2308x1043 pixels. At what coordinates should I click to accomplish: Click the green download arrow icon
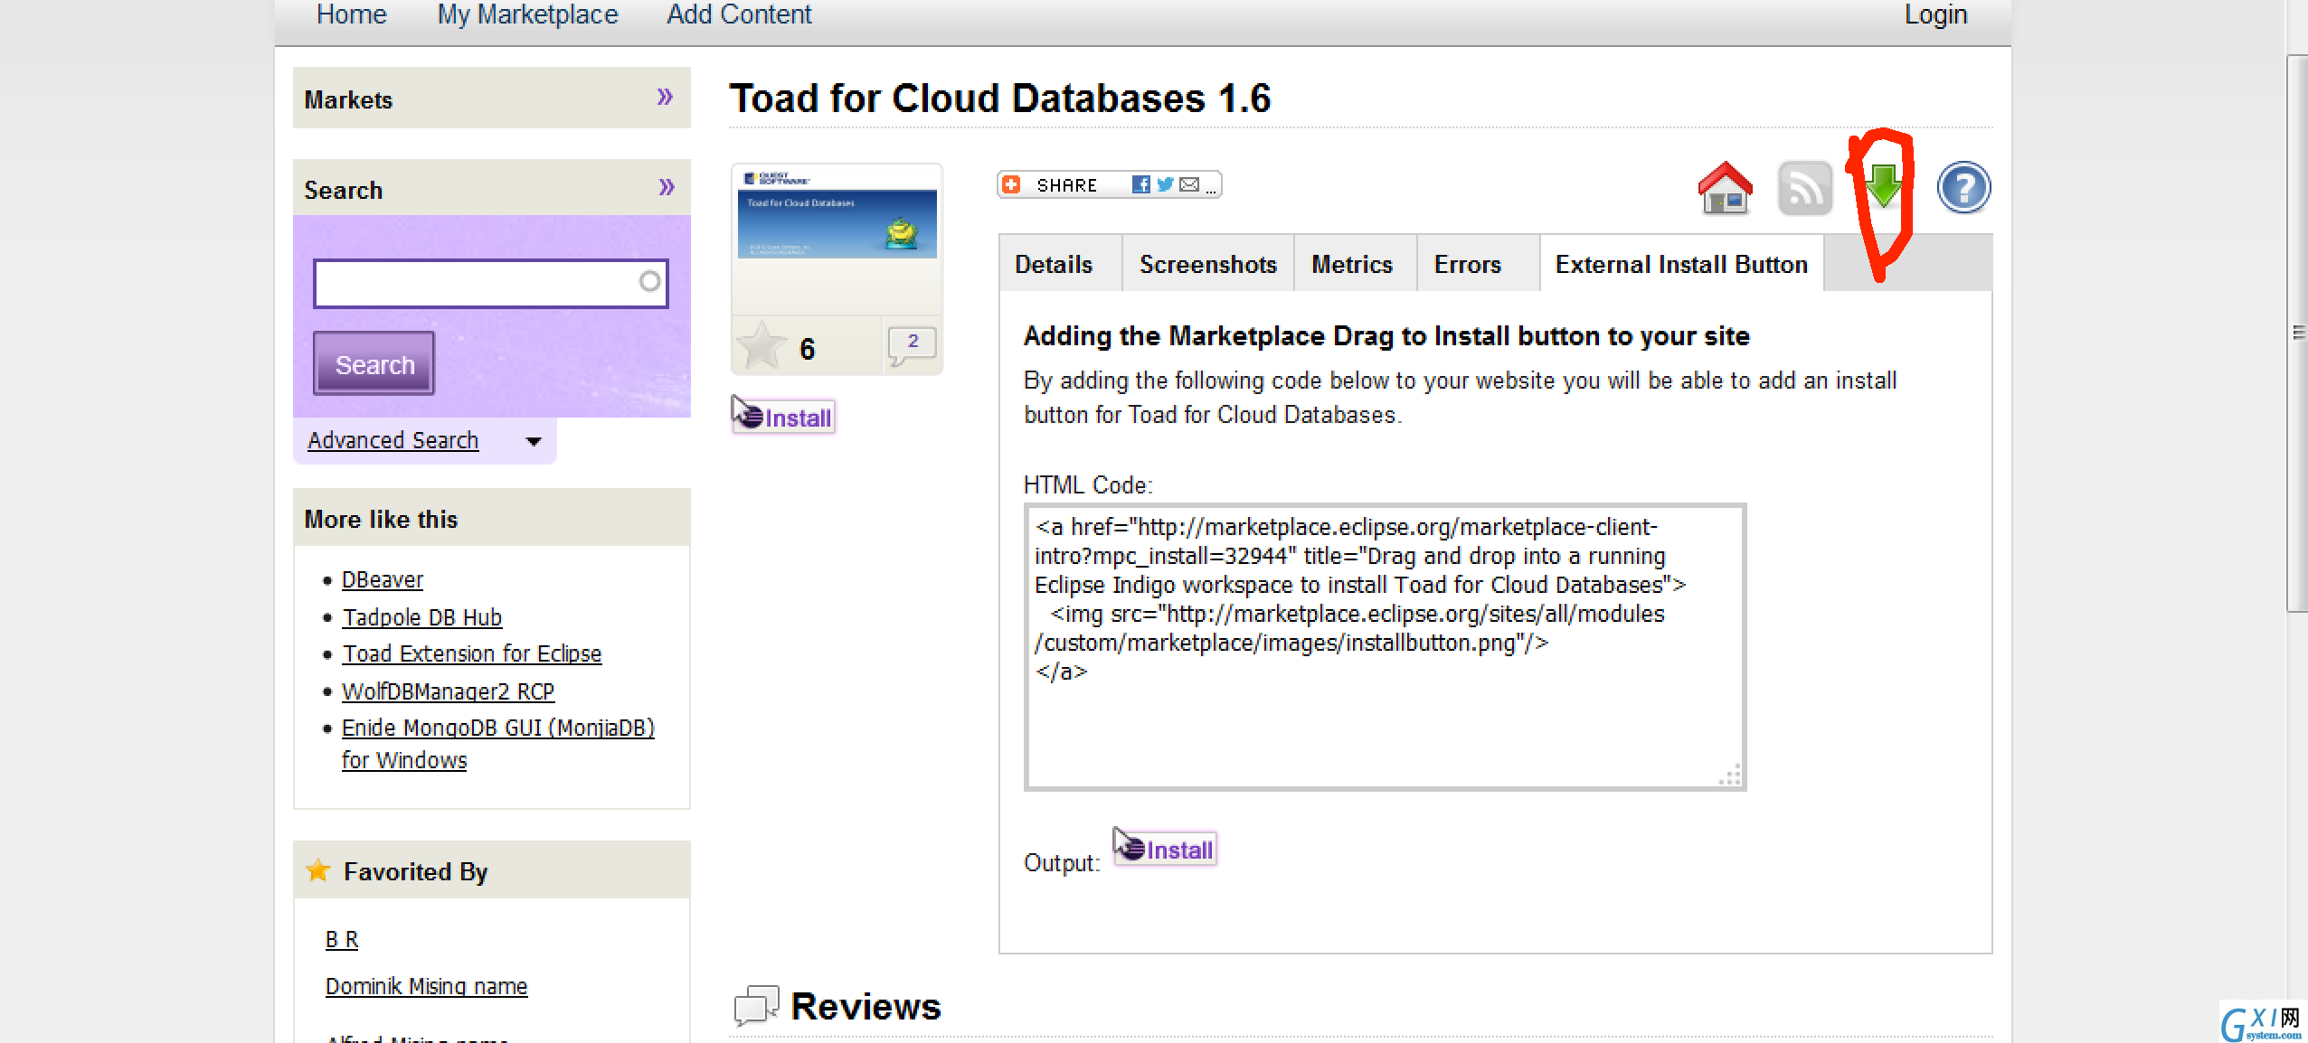tap(1883, 186)
